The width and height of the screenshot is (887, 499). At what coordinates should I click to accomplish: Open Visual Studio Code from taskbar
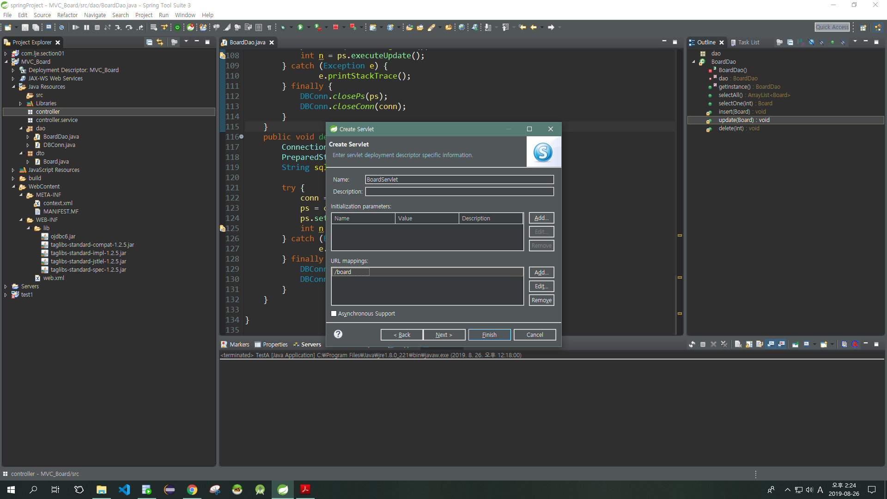tap(124, 490)
